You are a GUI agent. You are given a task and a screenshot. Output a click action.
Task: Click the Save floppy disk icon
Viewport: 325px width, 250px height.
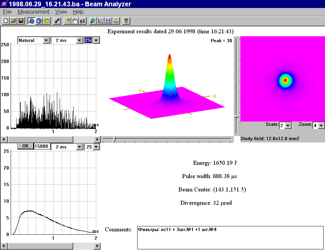click(21, 21)
